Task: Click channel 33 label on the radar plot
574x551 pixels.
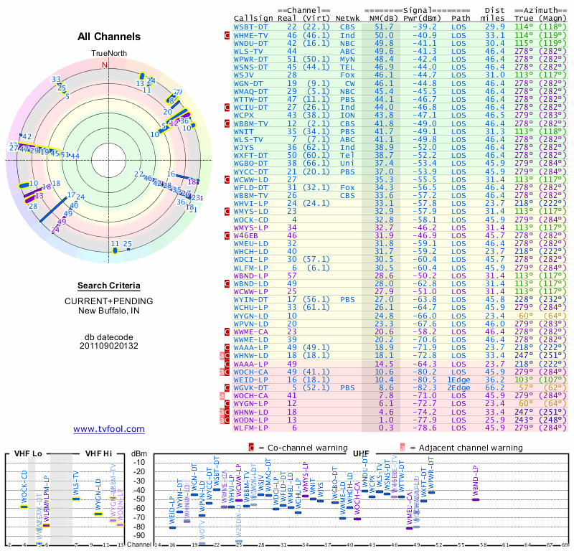Action: point(56,79)
